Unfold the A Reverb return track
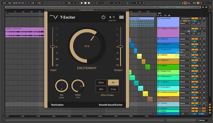This screenshot has height=123, width=213. pyautogui.click(x=158, y=108)
